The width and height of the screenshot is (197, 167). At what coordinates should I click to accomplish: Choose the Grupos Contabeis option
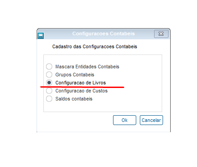pos(49,75)
